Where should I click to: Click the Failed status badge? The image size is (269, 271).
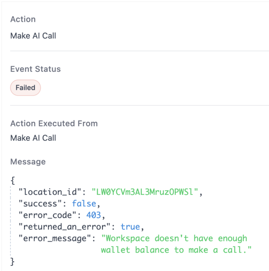click(x=25, y=88)
